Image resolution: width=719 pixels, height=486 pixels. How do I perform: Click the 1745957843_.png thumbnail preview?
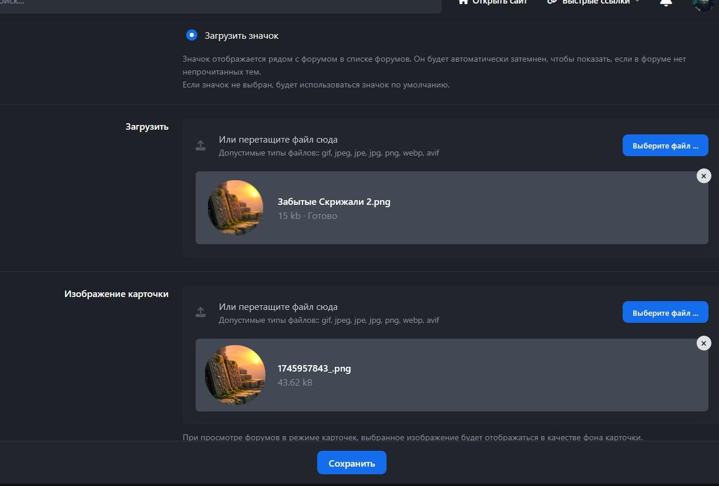coord(236,375)
